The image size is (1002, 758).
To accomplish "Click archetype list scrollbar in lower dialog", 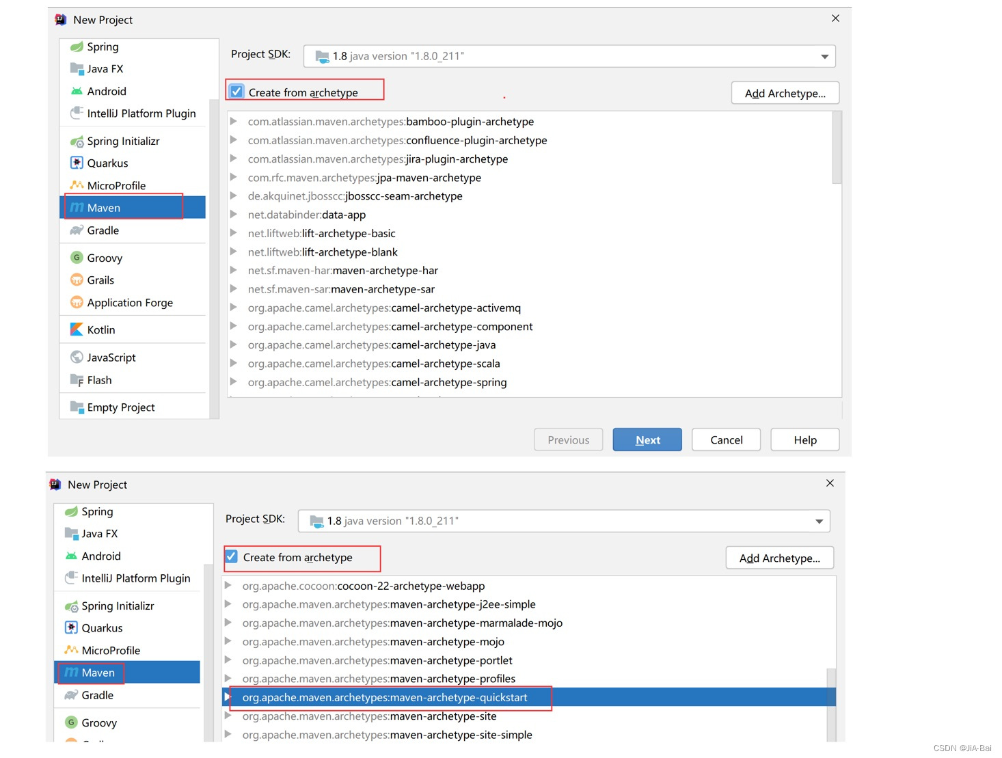I will click(x=831, y=705).
